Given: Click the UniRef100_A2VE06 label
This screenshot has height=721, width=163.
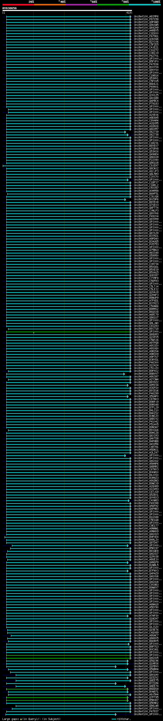Looking at the screenshot, I should (x=146, y=115).
